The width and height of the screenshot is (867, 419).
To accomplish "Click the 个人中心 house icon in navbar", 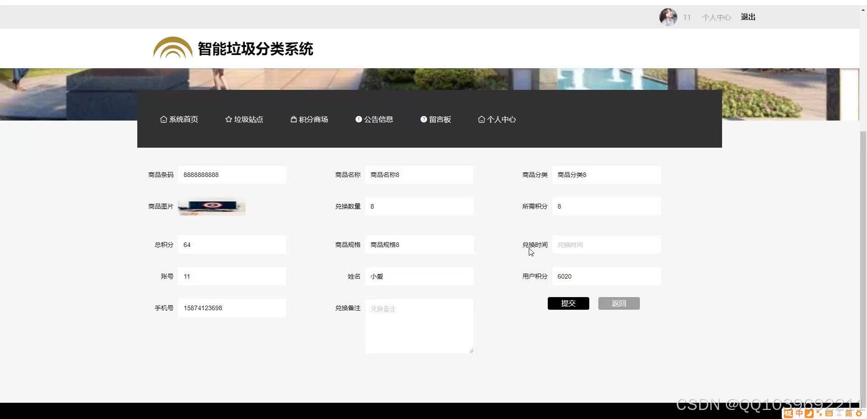I will pos(482,119).
